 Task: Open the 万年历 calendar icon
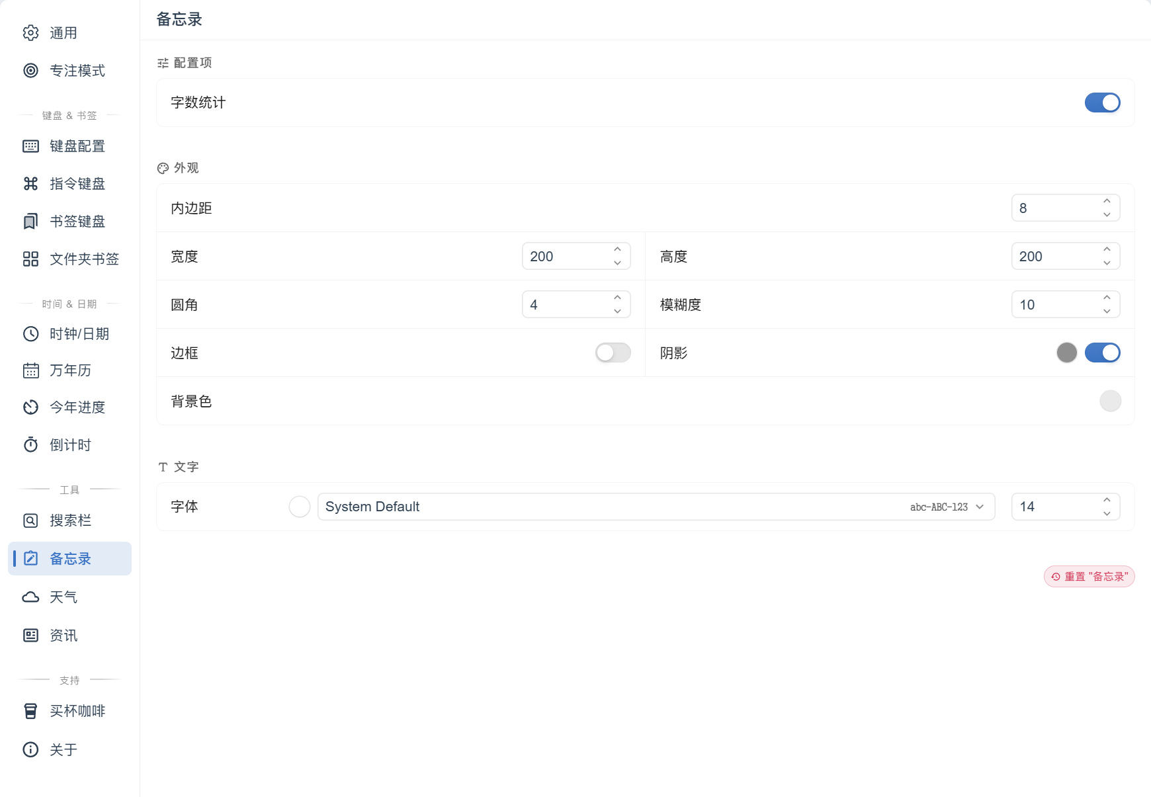tap(30, 370)
